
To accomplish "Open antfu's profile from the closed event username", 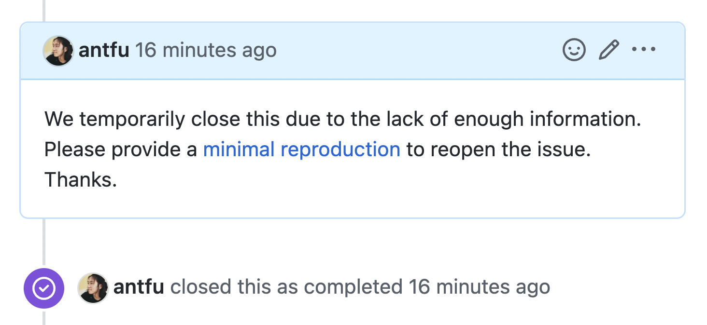I will (139, 287).
